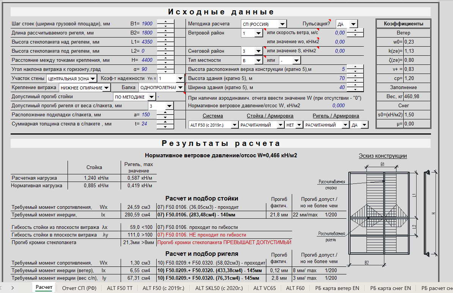Select the L1 value cell showing 4350
This screenshot has height=293, width=453.
147,42
